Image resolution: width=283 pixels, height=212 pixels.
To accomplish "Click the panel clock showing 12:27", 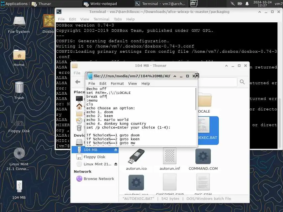I will [262, 4].
